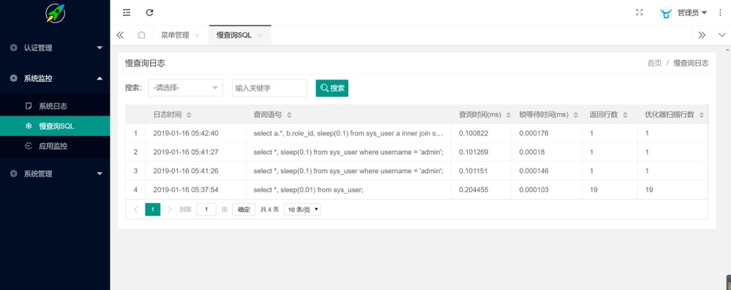Close the 慢查询SQL tab

(259, 35)
